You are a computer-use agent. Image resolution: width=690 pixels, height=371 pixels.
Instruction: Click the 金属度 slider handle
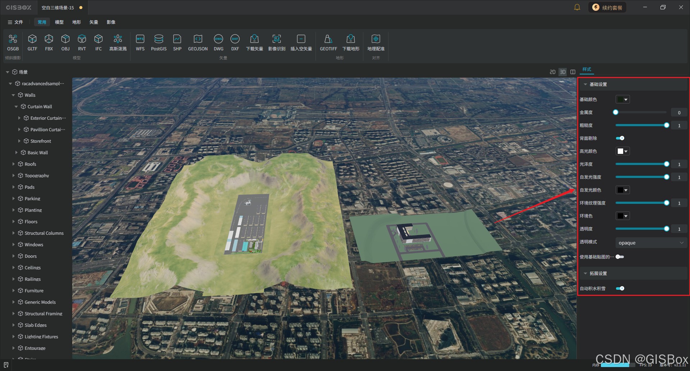[616, 113]
